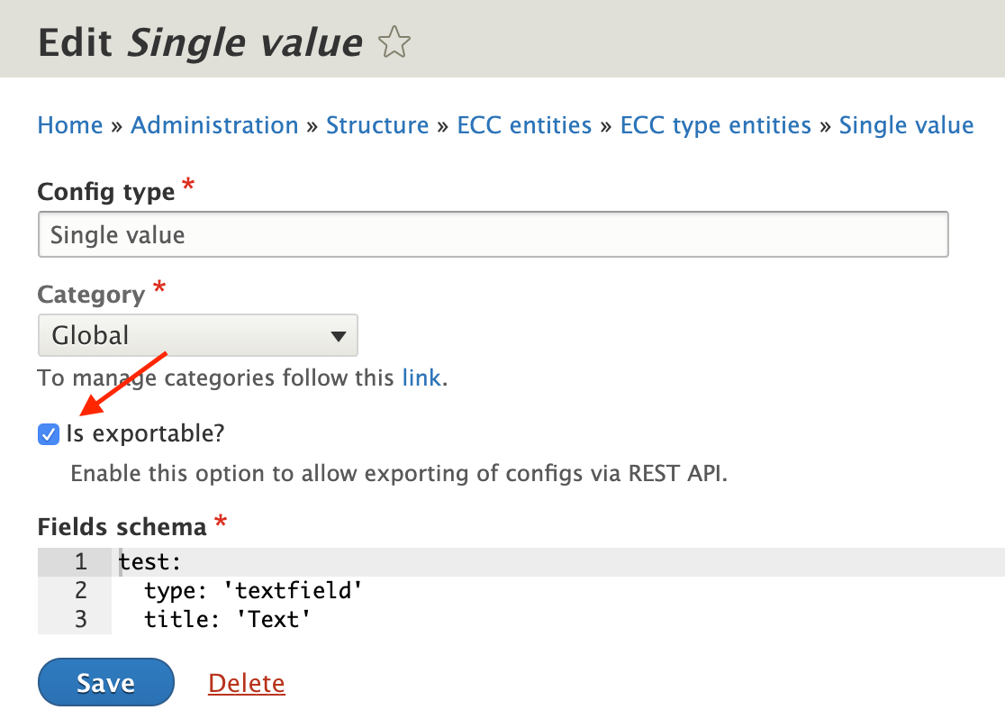Screen dimensions: 1005x728
Task: Open the categories management link
Action: pos(421,378)
